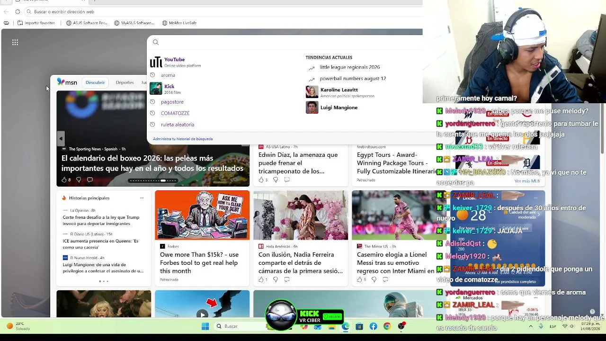Choose the 'aroma' search history entry

point(168,75)
